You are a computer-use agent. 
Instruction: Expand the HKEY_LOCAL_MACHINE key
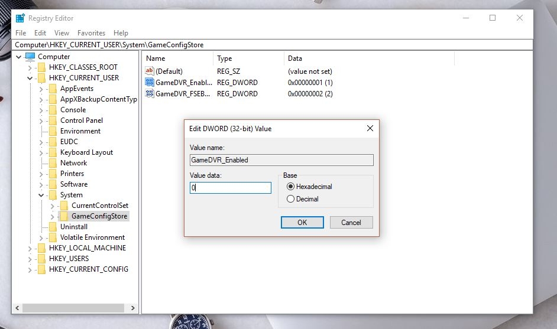coord(30,249)
